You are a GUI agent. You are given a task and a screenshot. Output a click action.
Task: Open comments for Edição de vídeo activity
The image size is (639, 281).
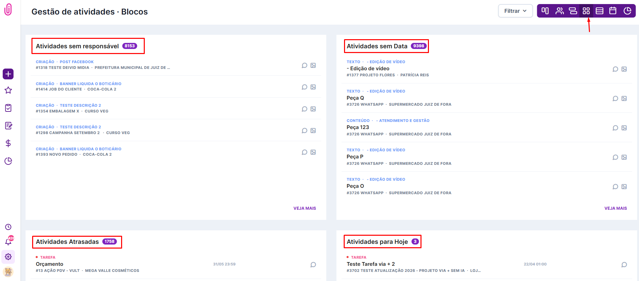(615, 69)
